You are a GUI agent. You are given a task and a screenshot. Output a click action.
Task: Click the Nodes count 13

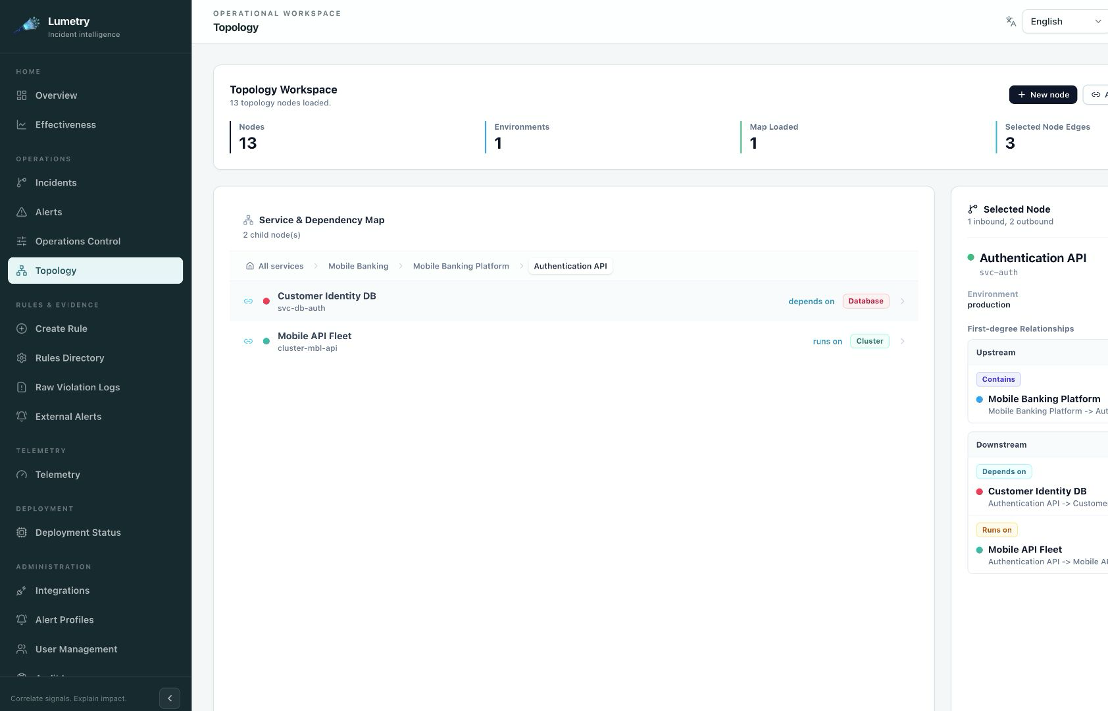(x=247, y=143)
